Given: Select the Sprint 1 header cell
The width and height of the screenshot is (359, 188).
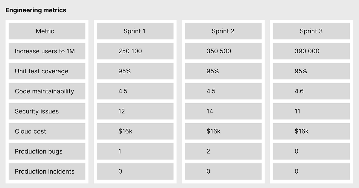Looking at the screenshot, I should coord(135,31).
